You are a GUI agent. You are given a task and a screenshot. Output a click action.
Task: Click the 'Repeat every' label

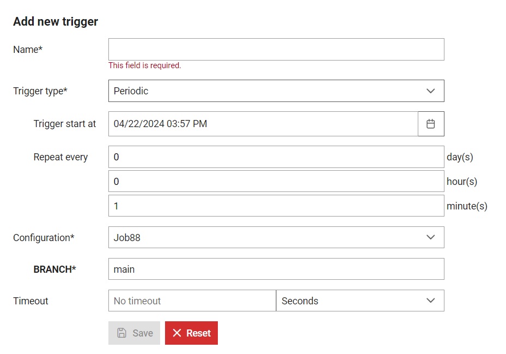60,157
